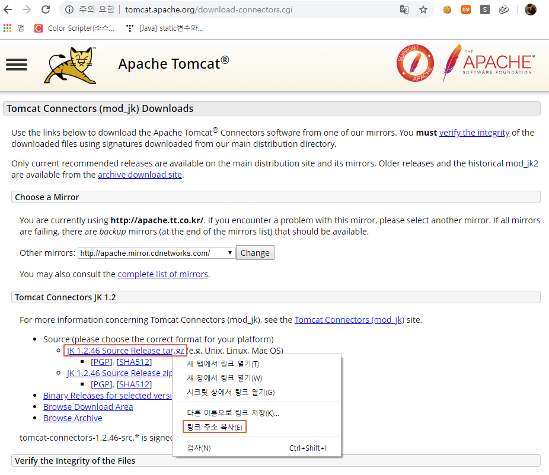Go to the Tomcat cat logo home
The width and height of the screenshot is (549, 475).
tap(71, 65)
